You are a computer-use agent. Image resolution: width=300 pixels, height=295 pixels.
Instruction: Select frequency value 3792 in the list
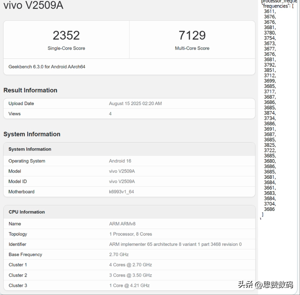(270, 65)
